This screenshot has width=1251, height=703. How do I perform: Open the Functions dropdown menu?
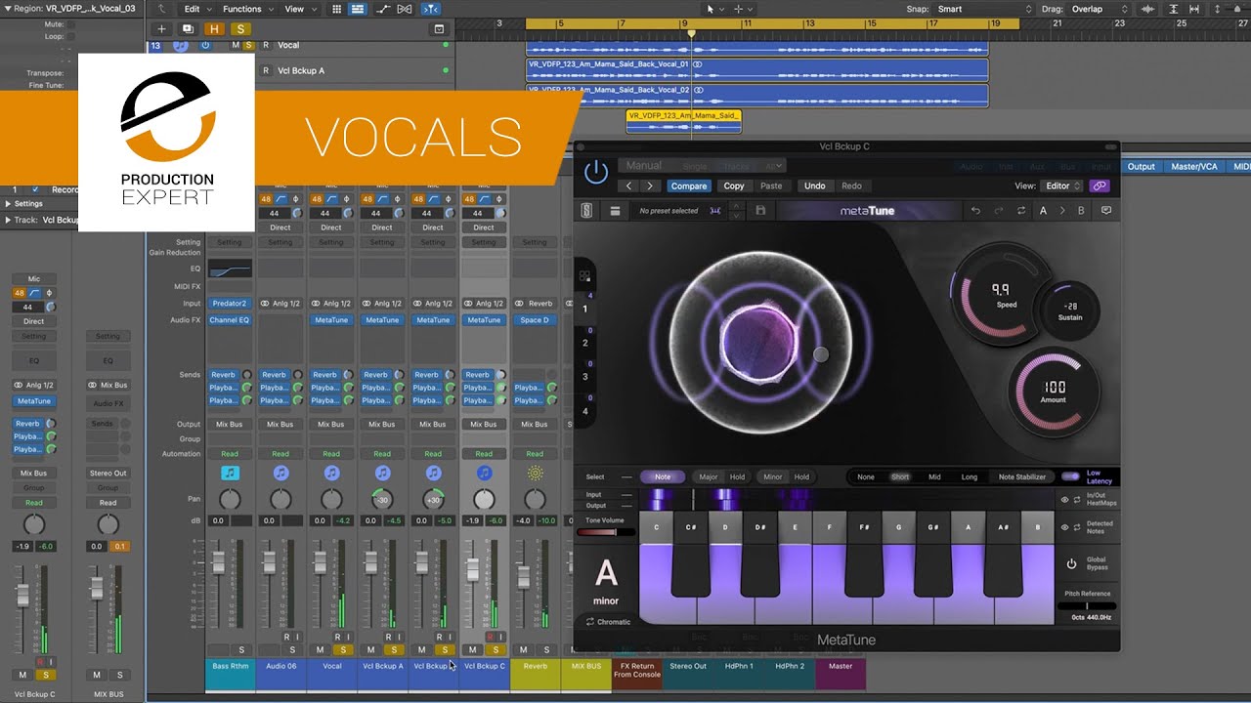click(x=246, y=9)
